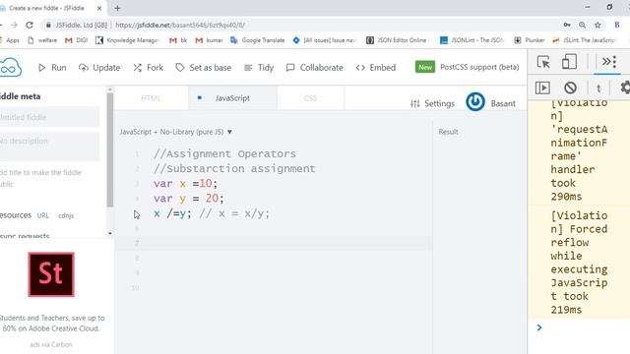Viewport: 630px width, 354px height.
Task: Toggle DevTools device toolbar
Action: point(569,62)
